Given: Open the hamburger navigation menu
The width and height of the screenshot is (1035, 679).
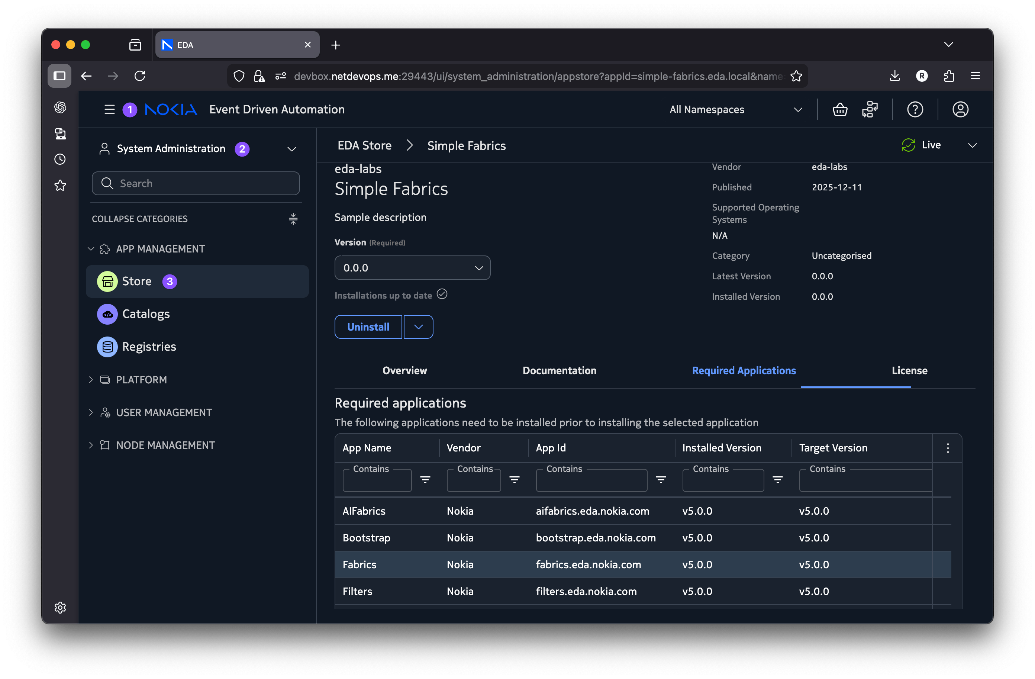Looking at the screenshot, I should click(110, 110).
